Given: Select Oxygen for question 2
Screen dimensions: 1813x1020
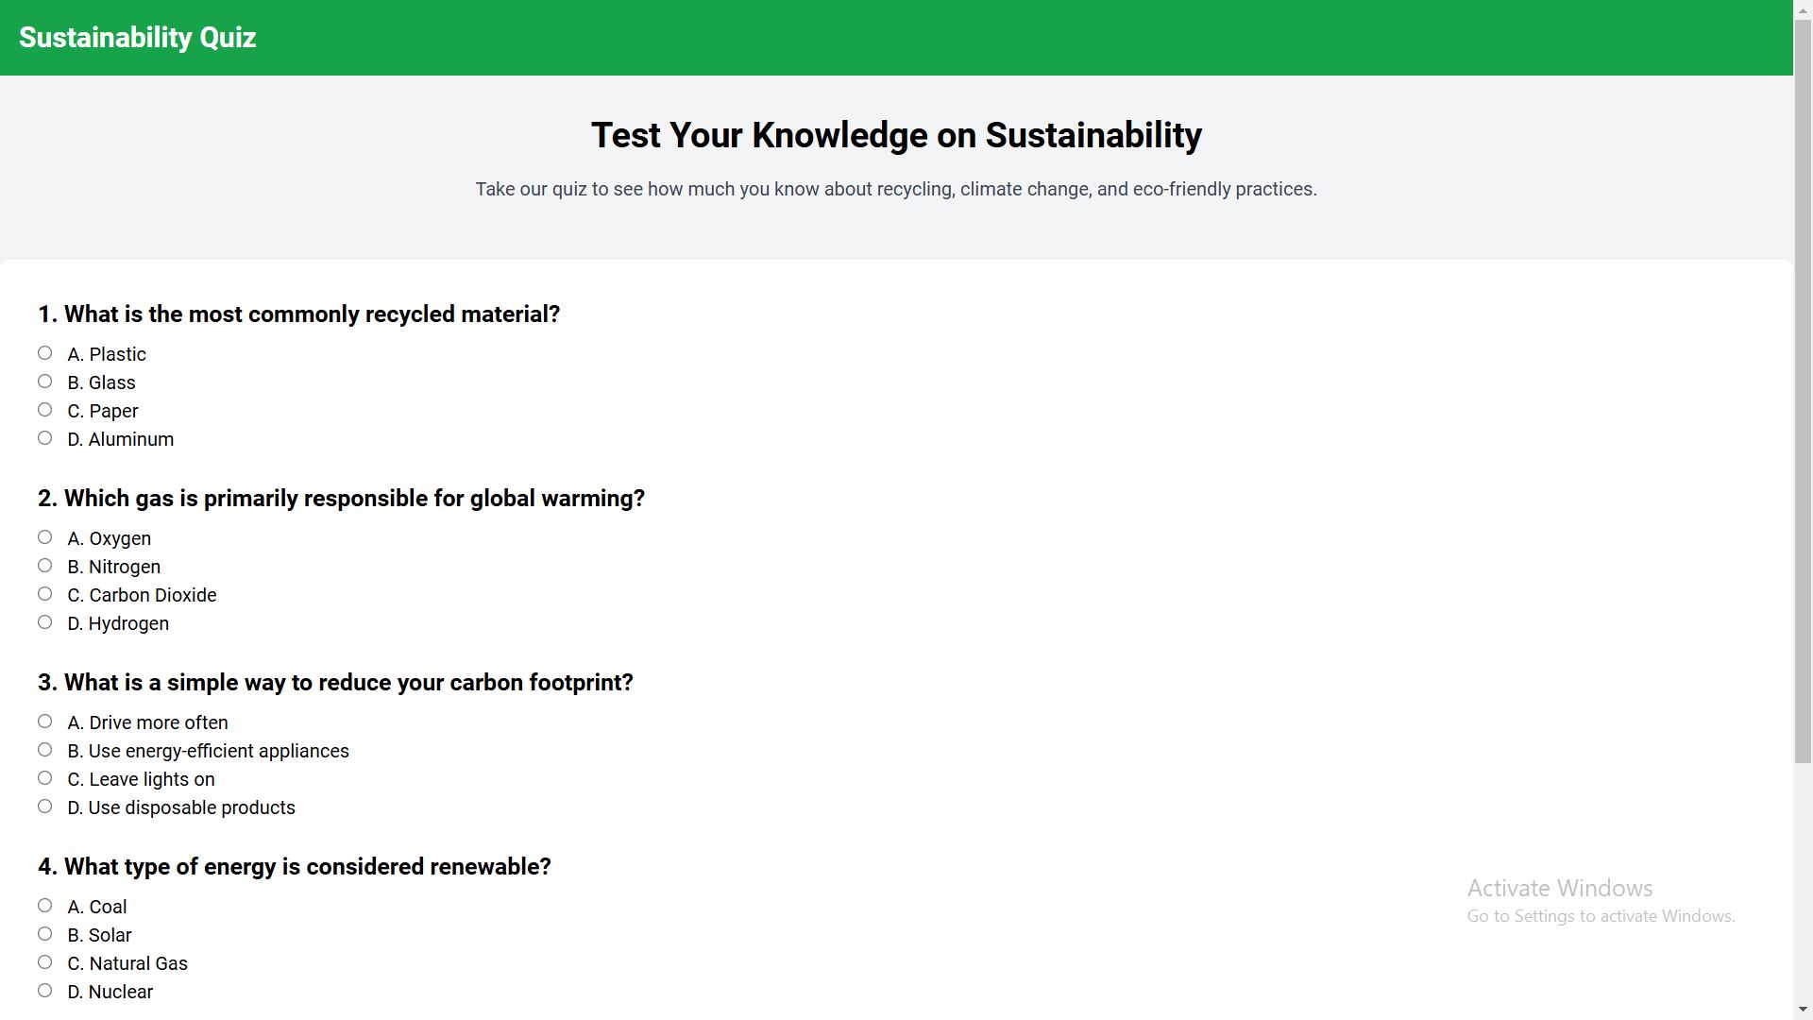Looking at the screenshot, I should 45,537.
